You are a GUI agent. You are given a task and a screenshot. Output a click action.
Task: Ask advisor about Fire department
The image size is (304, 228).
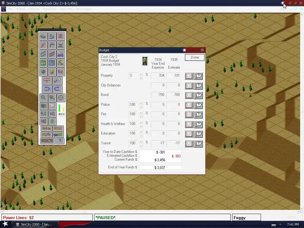(x=198, y=114)
